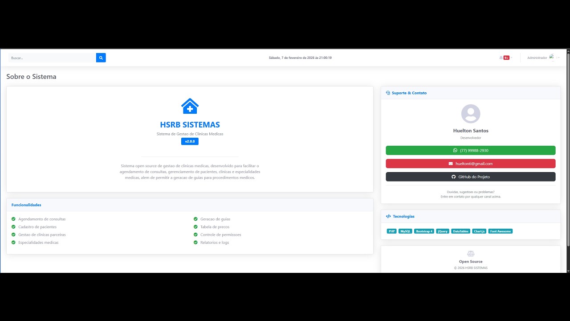Screen dimensions: 570x321
Task: Click the date and time text in header
Action: click(300, 58)
